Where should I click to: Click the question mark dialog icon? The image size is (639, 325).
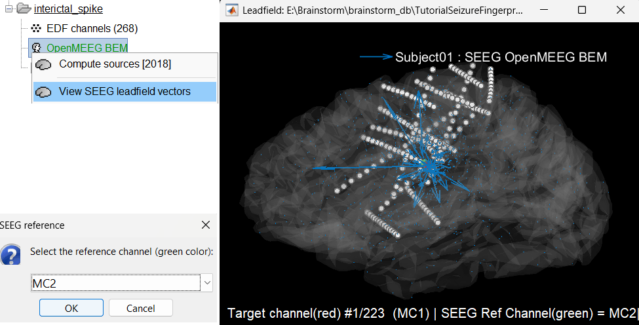click(x=10, y=253)
